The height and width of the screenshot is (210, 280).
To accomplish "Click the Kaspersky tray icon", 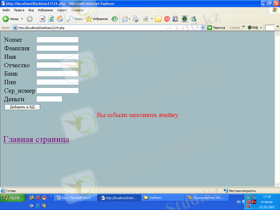I will [x=249, y=206].
